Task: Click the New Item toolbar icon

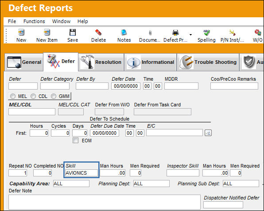Action: [x=47, y=32]
